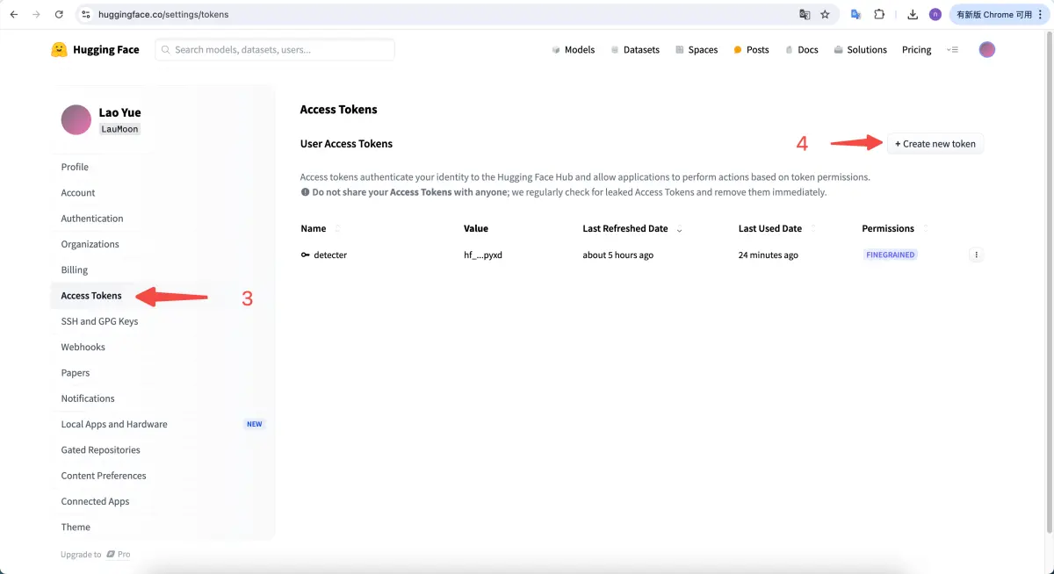Image resolution: width=1054 pixels, height=574 pixels.
Task: Click the detecter token name
Action: (x=330, y=255)
